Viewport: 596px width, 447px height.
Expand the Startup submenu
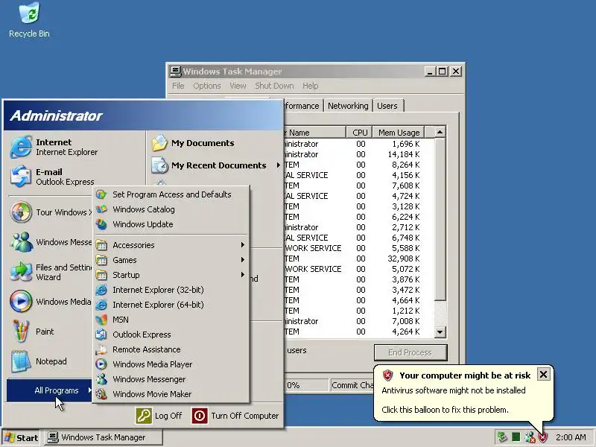click(x=171, y=275)
